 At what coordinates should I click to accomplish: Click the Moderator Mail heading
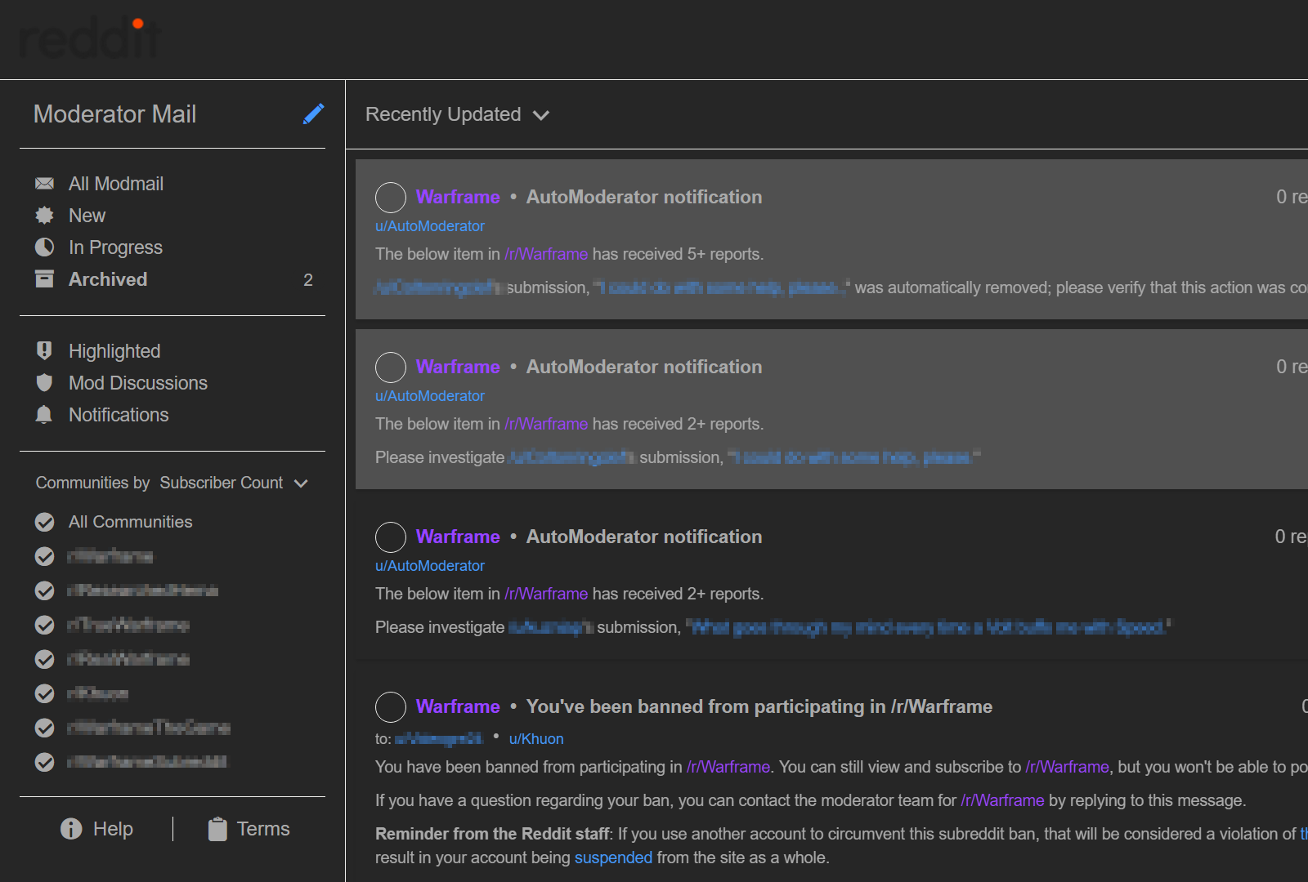click(x=114, y=114)
